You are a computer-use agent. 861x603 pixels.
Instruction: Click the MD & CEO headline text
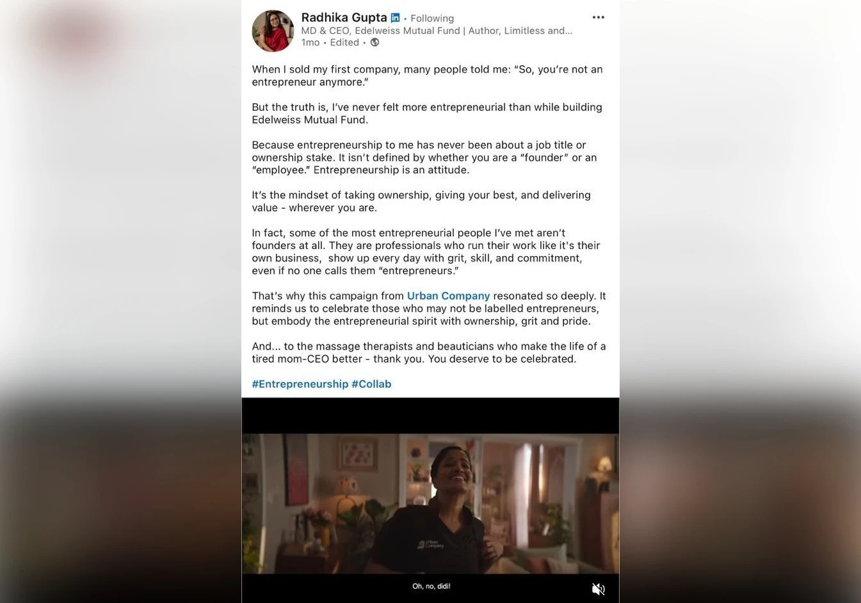coord(437,31)
